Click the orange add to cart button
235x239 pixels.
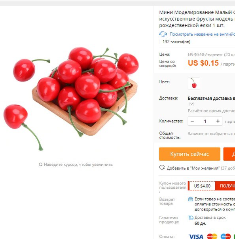[x=229, y=154]
